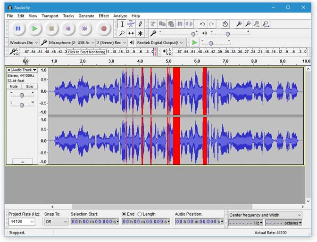
Task: Click the Selection Start time field
Action: pos(95,222)
